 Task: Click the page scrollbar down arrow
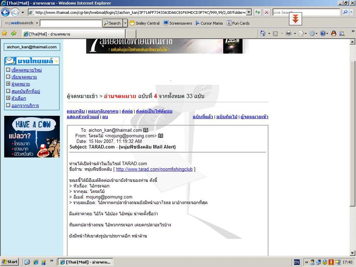point(353,253)
